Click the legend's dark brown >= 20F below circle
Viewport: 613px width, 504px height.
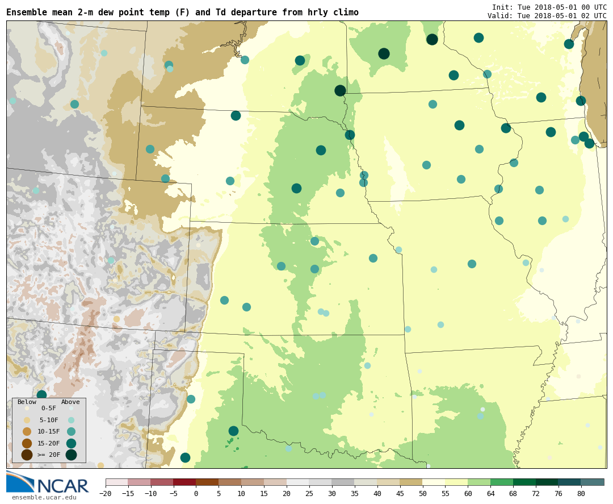click(x=27, y=455)
